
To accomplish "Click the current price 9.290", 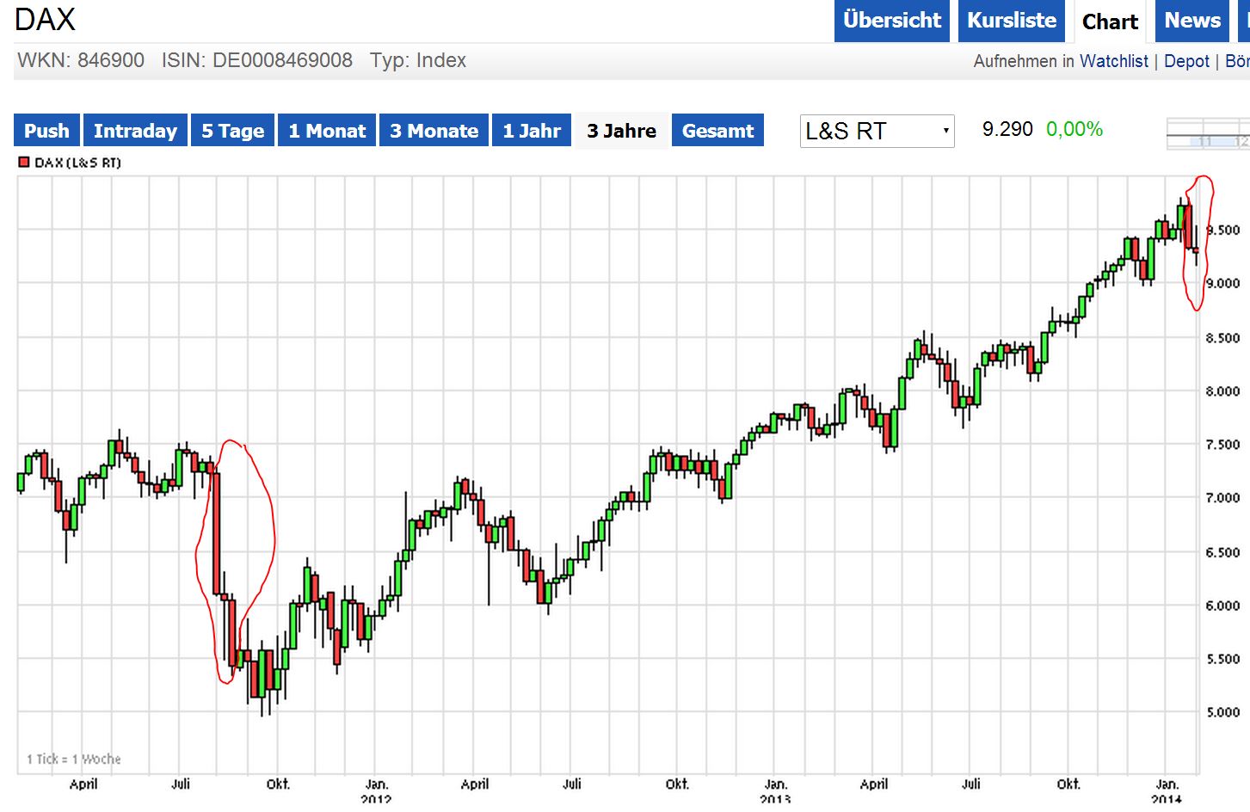I will (x=1008, y=129).
